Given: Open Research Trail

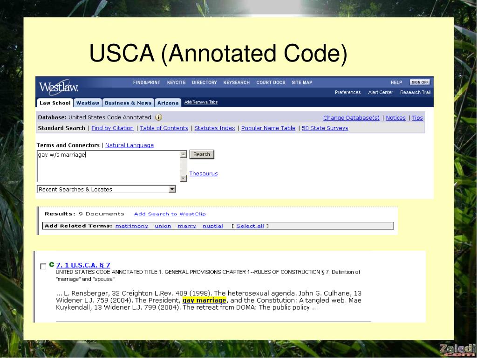Looking at the screenshot, I should 415,92.
